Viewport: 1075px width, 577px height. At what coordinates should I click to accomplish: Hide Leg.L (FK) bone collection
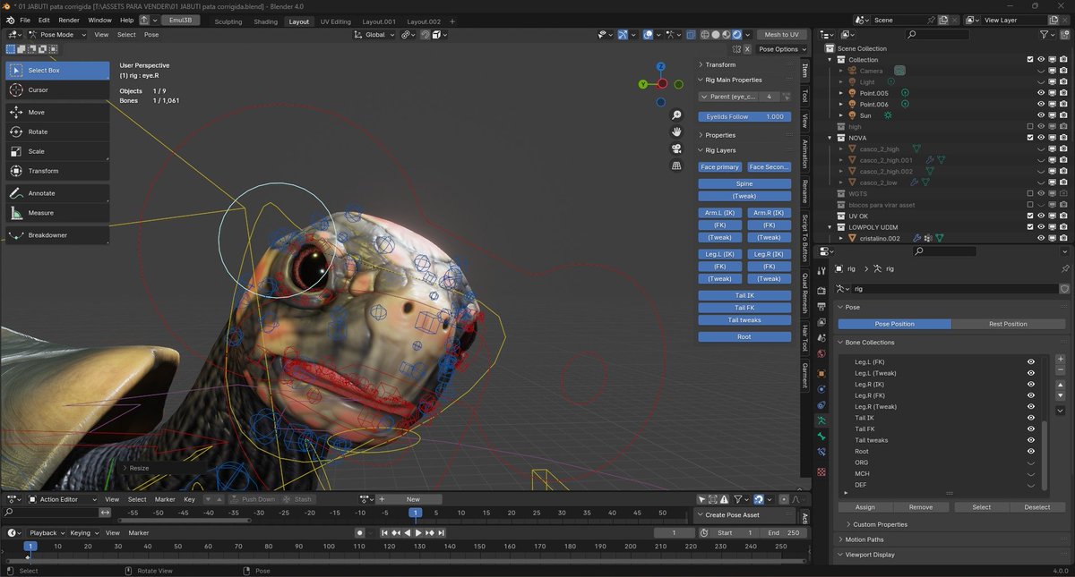click(1031, 361)
